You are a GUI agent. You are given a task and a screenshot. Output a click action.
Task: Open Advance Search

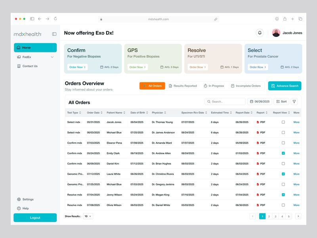tap(285, 86)
